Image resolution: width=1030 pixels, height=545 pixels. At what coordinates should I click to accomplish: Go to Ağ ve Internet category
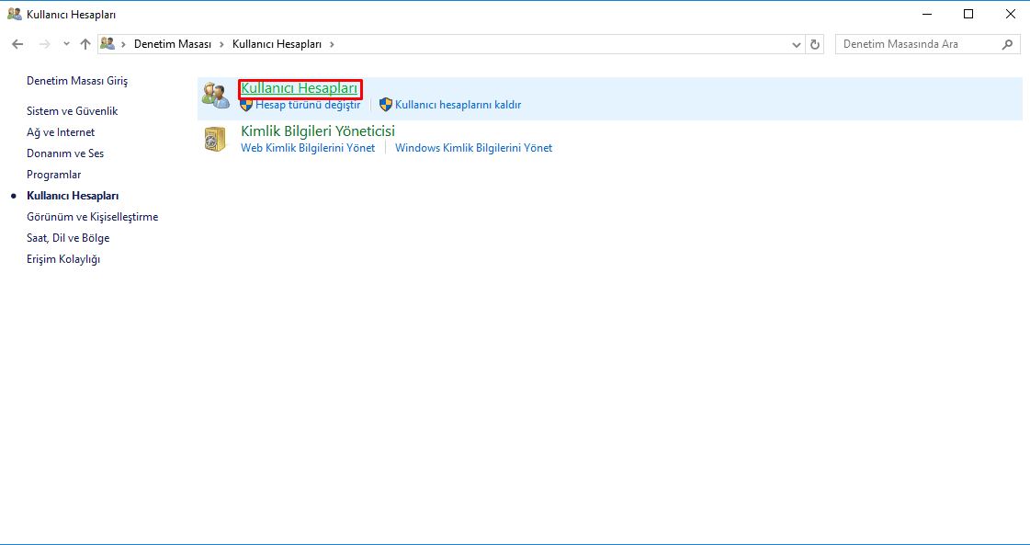tap(61, 132)
